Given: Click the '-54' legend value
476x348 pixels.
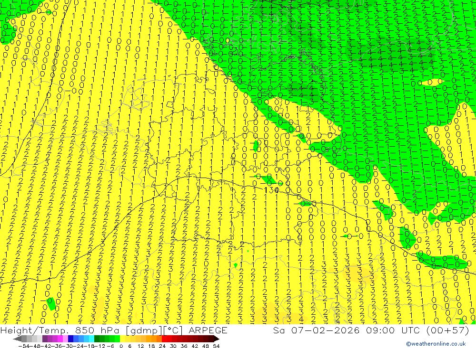Looking at the screenshot, I should click(x=24, y=346).
